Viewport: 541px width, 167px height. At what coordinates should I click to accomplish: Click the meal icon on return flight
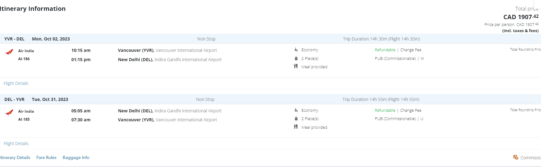[296, 127]
